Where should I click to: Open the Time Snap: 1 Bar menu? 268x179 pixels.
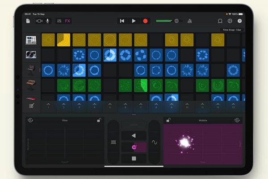pos(232,30)
